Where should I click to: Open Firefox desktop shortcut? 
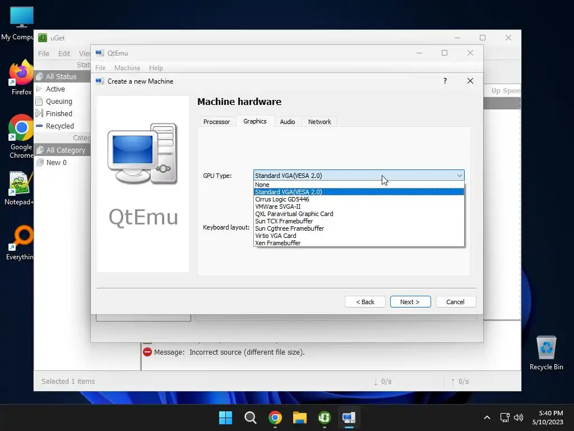coord(21,77)
